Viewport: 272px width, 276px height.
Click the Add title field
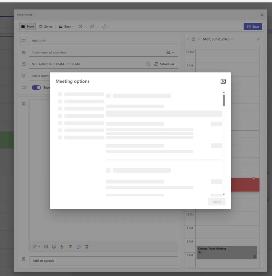[x=104, y=41]
